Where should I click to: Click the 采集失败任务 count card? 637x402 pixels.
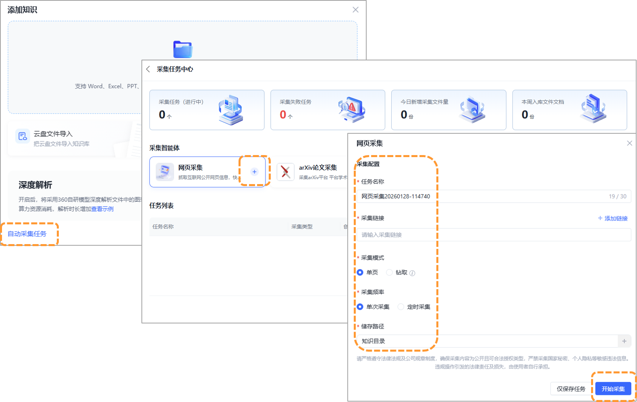328,110
